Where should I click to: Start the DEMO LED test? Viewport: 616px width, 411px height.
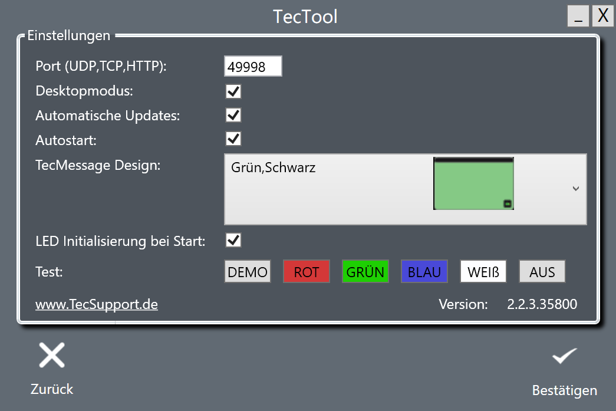[248, 271]
